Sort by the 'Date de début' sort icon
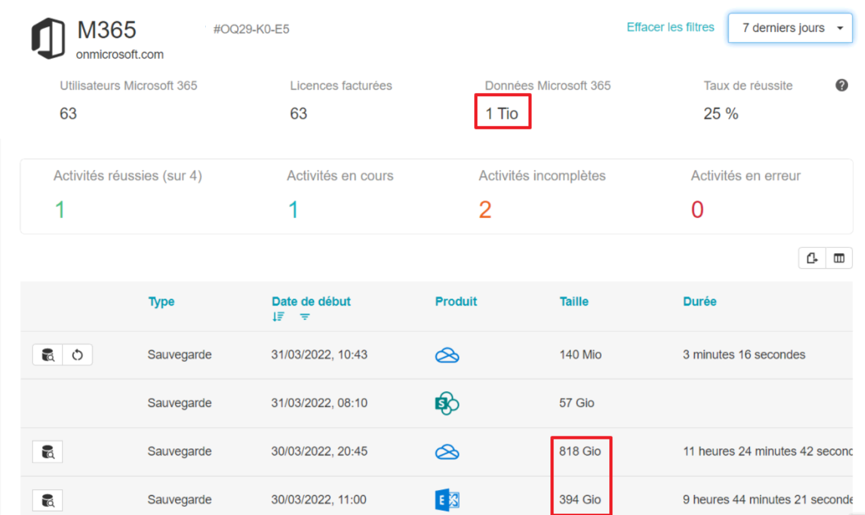865x515 pixels. (x=278, y=317)
